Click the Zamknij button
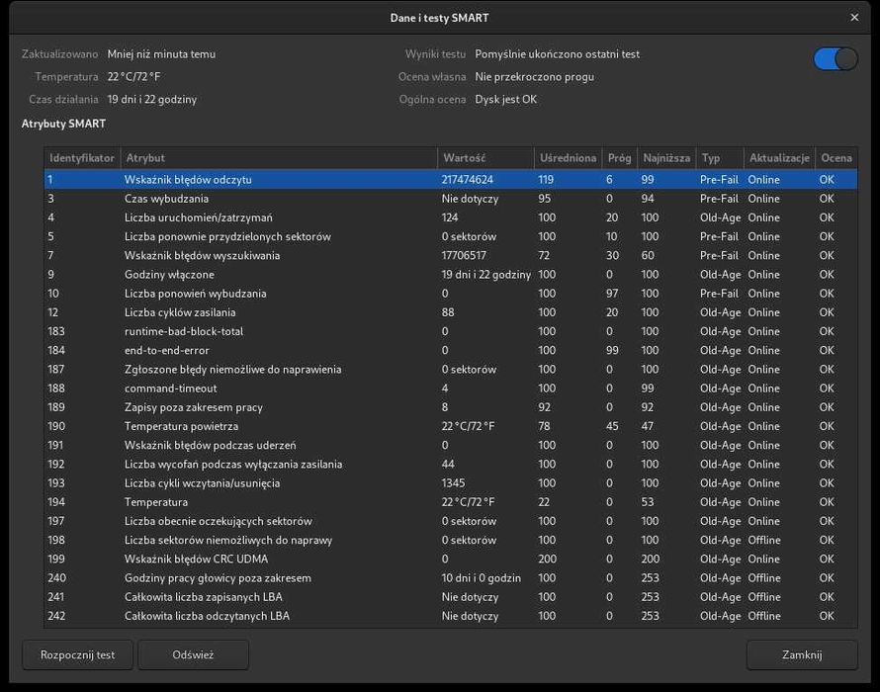880x692 pixels. pos(801,654)
